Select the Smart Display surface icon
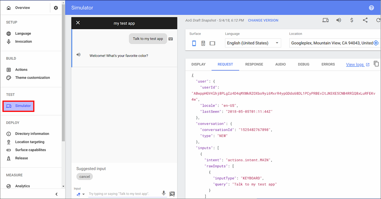The width and height of the screenshot is (381, 199). 212,43
